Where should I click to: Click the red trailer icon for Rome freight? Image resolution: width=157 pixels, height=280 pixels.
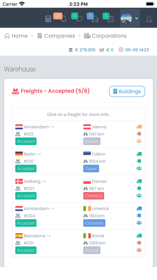point(139,243)
